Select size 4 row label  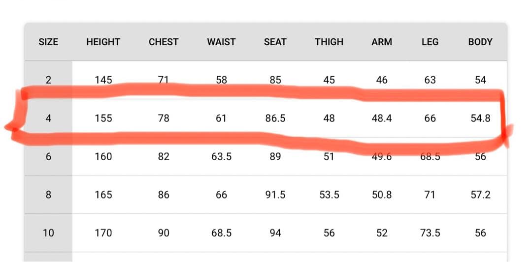(x=48, y=118)
